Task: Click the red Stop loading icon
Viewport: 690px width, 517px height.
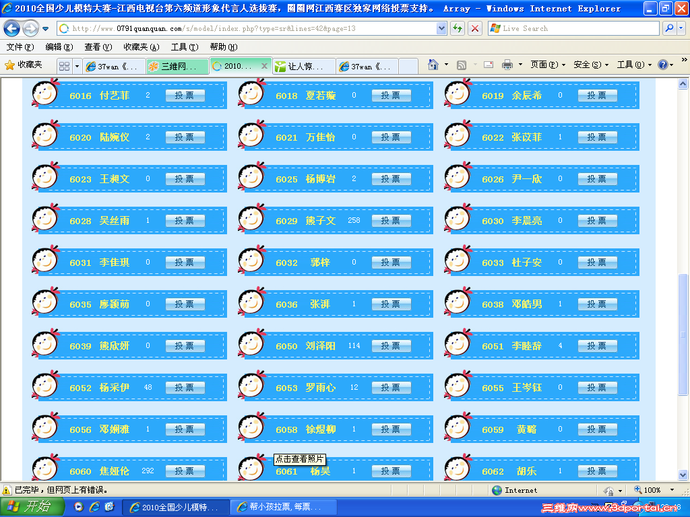Action: click(475, 28)
